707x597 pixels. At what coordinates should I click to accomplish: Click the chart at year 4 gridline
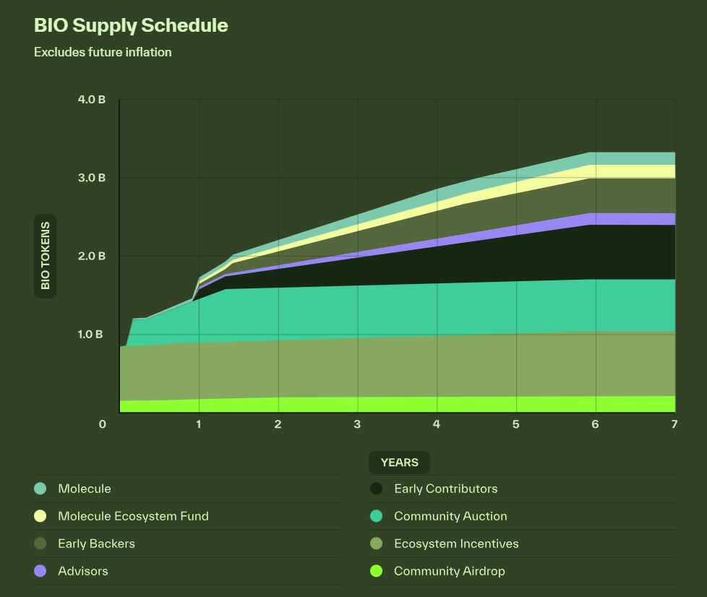point(436,253)
